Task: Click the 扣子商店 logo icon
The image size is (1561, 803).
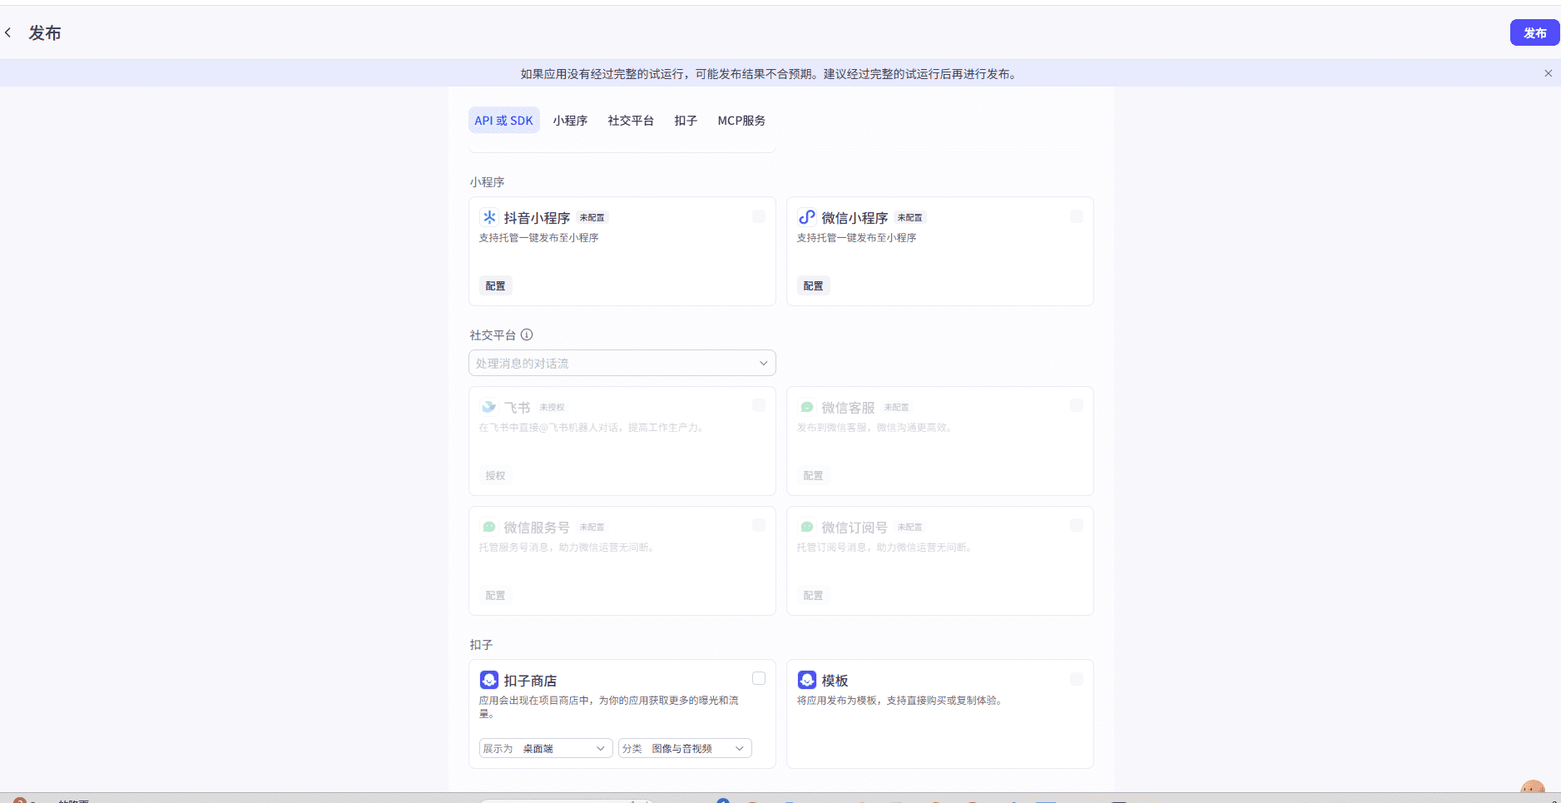Action: click(489, 680)
